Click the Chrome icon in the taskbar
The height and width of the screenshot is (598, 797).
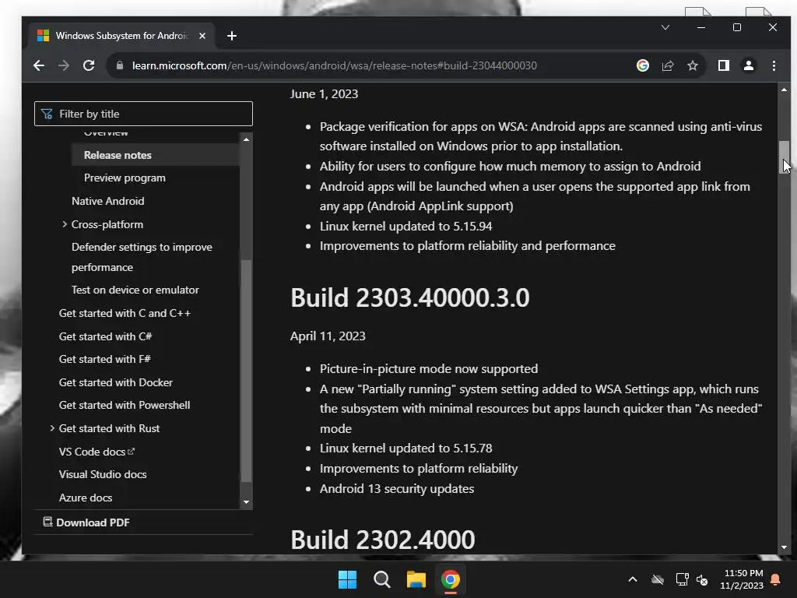point(451,579)
